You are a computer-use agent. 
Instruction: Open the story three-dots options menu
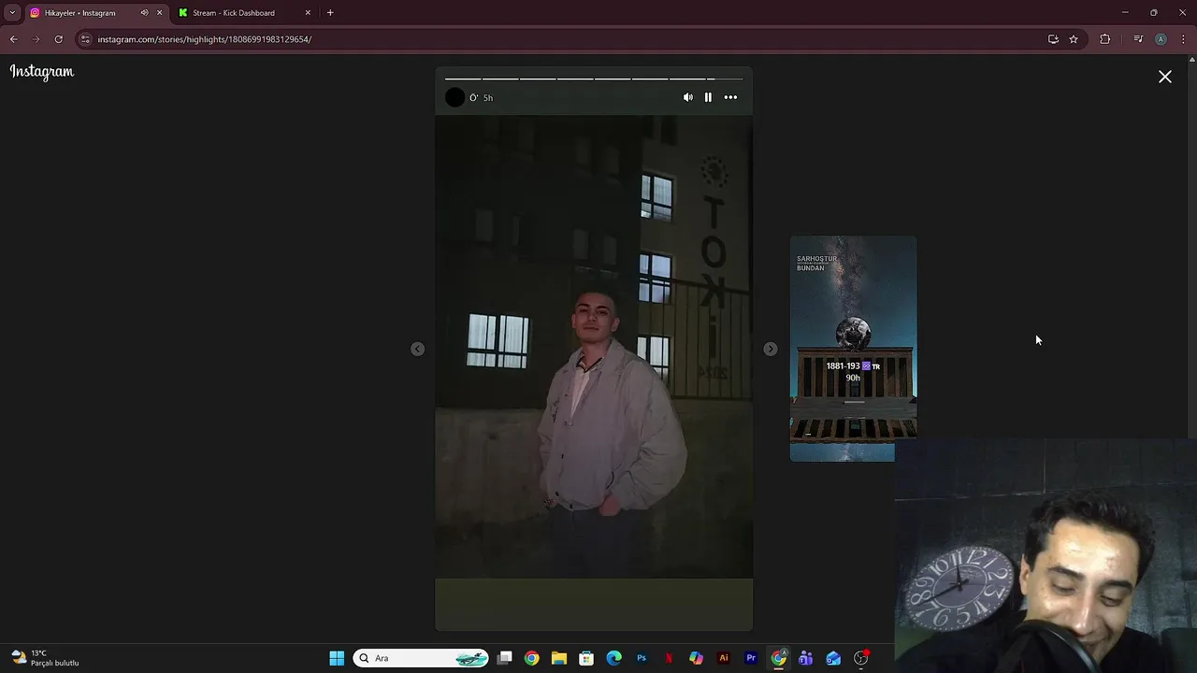click(730, 97)
